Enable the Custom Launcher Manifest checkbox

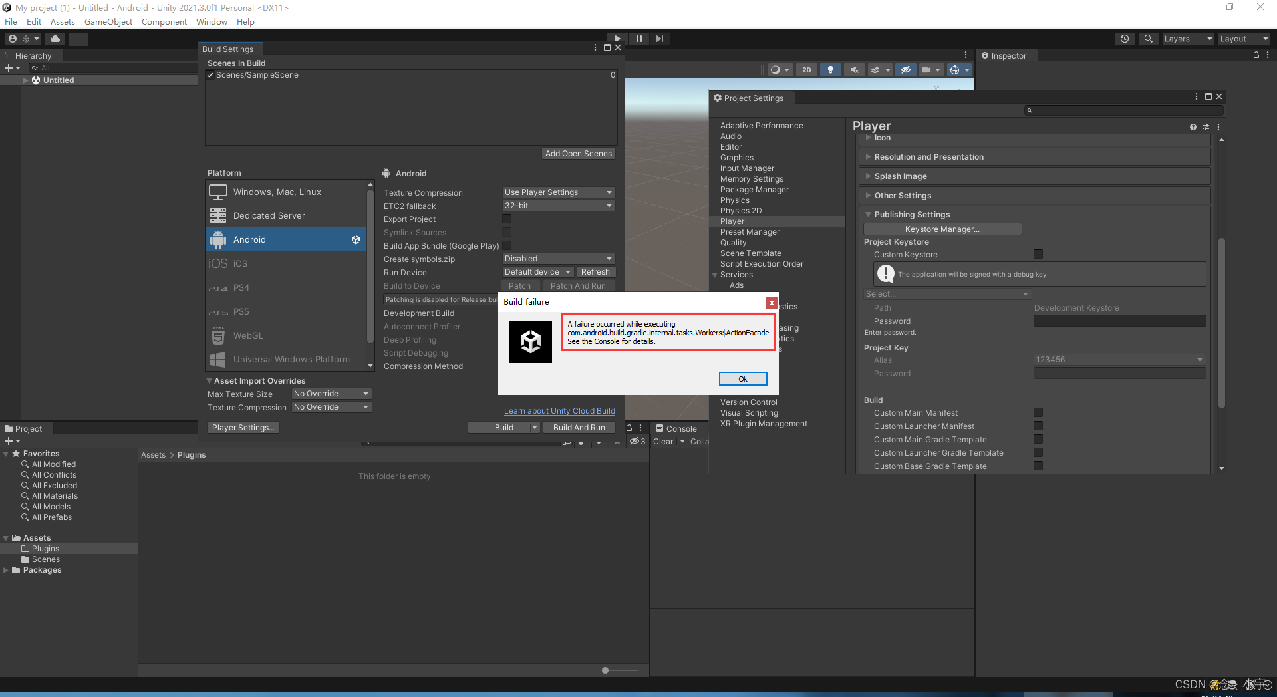pyautogui.click(x=1038, y=426)
